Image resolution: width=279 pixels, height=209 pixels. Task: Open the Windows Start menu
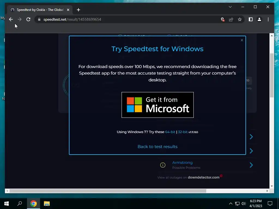[7, 204]
